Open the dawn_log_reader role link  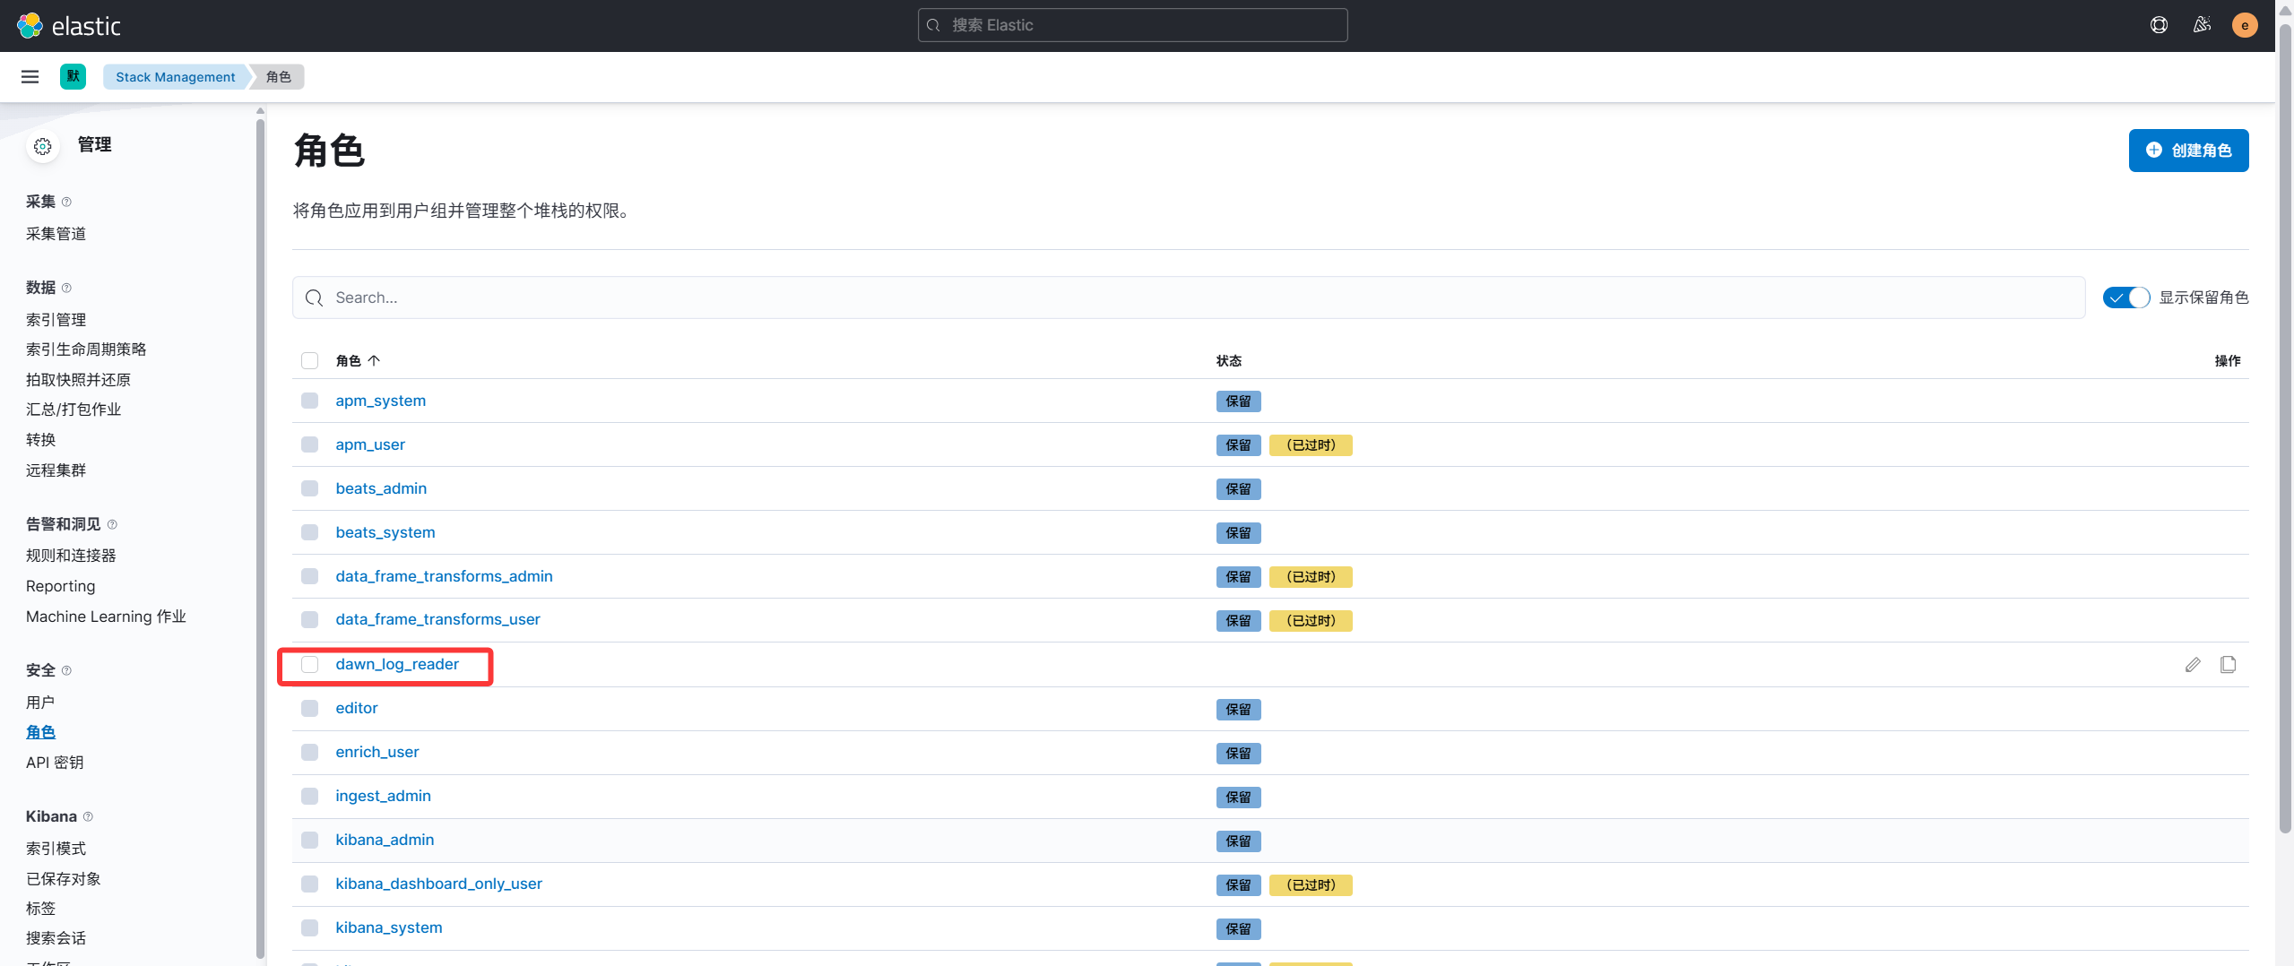397,665
